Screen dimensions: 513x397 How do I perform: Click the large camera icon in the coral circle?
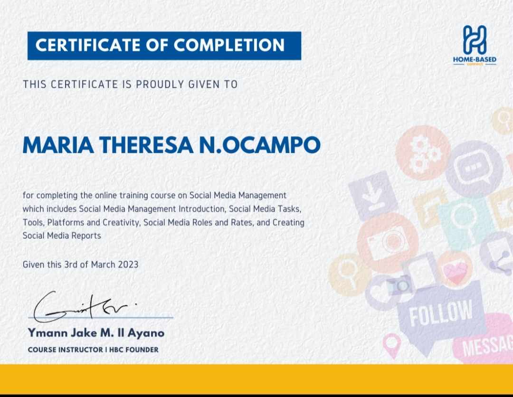click(x=387, y=242)
